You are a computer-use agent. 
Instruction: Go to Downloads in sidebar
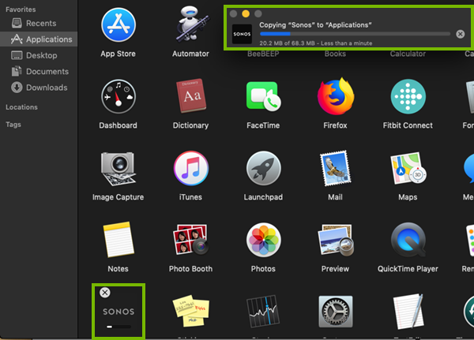pyautogui.click(x=39, y=88)
